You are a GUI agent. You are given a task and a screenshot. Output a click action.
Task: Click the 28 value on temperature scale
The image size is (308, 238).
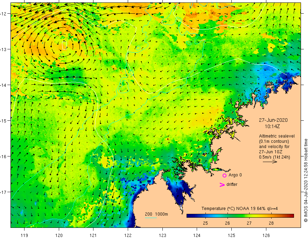coord(271,223)
